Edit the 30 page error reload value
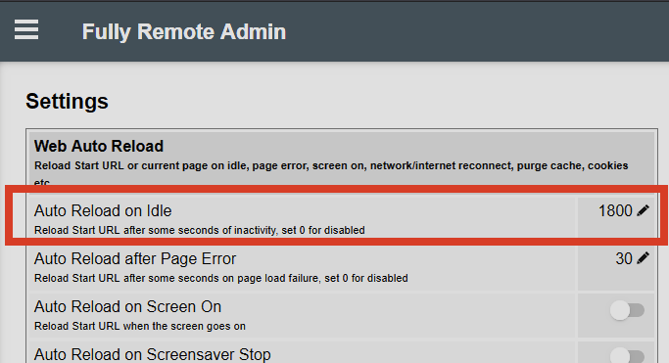669x363 pixels. tap(624, 258)
